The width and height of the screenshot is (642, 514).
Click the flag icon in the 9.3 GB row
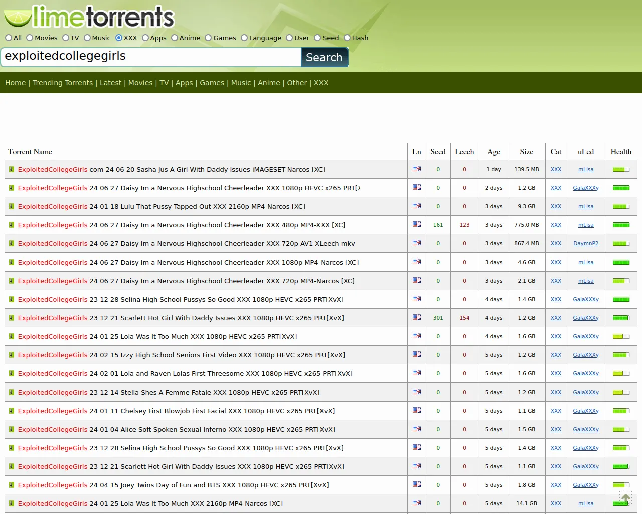[x=417, y=206]
